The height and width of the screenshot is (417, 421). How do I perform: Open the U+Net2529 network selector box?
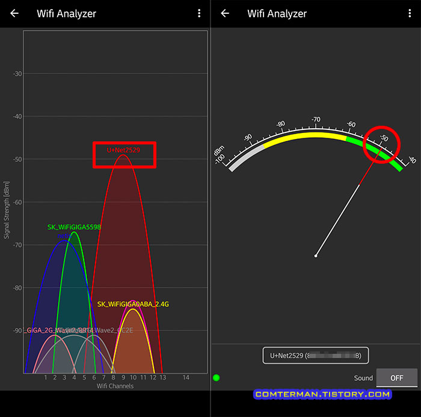316,356
